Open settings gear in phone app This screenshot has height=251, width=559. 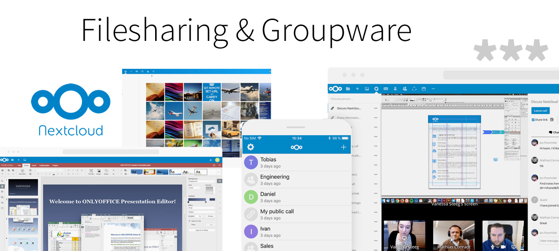[251, 147]
